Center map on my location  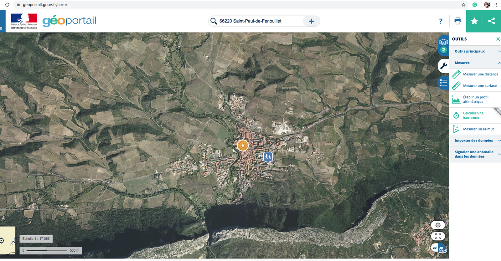(x=438, y=225)
